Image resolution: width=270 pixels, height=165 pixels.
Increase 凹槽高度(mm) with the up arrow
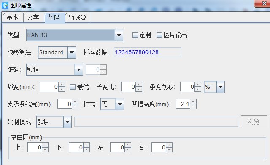pyautogui.click(x=193, y=101)
